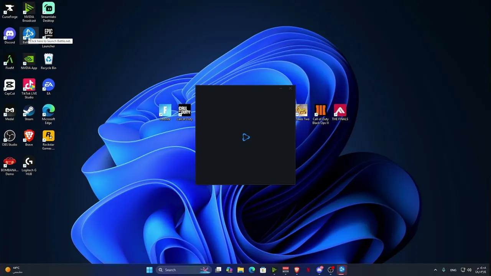Select THE FINALS desktop shortcut
491x276 pixels.
340,113
